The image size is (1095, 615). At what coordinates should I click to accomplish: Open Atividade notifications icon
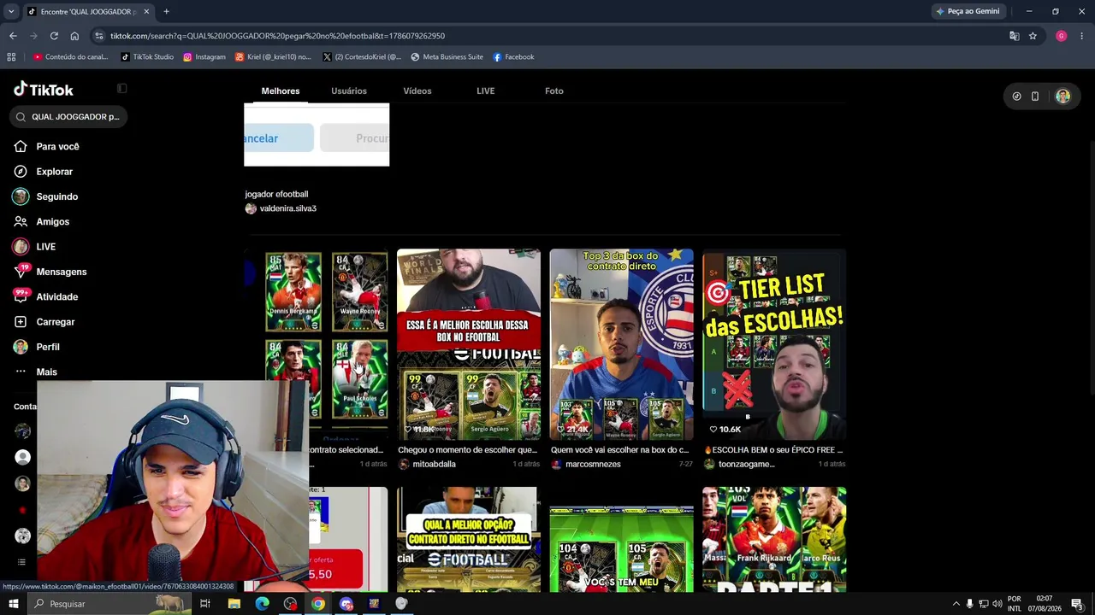click(x=21, y=296)
